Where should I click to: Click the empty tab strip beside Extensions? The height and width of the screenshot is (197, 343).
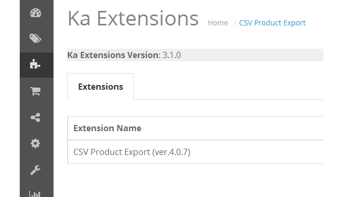228,87
